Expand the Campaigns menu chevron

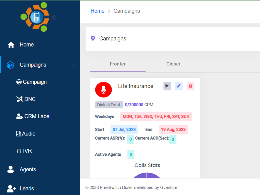(74, 65)
